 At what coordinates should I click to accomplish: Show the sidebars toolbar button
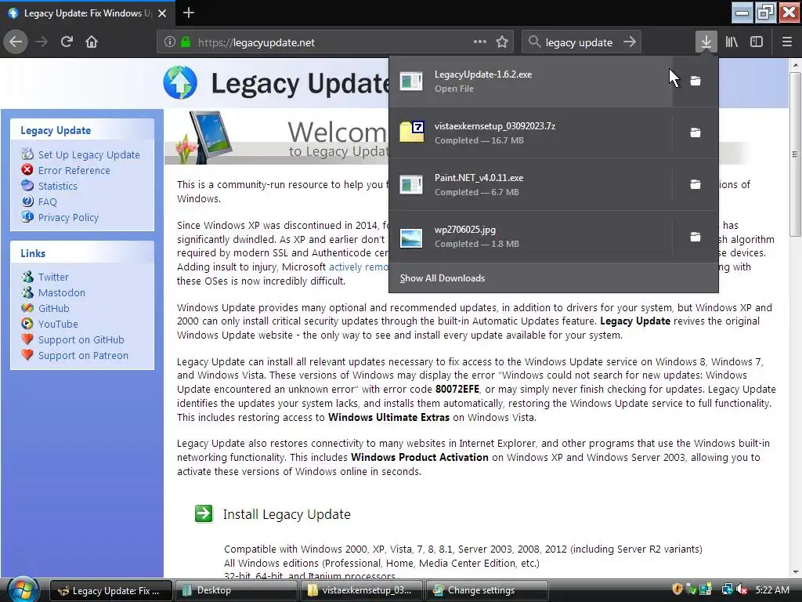(757, 42)
